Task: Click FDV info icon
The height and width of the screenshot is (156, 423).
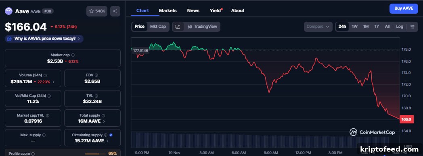Action: pyautogui.click(x=96, y=75)
